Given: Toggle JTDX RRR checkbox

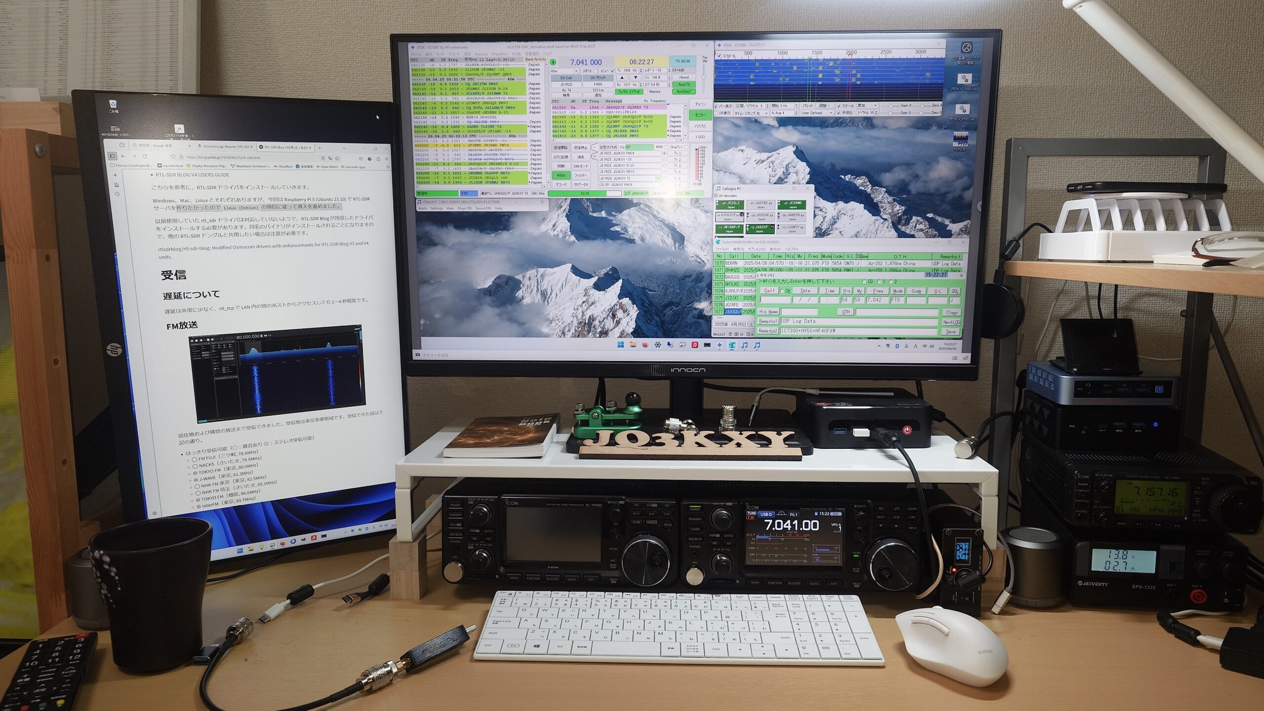Looking at the screenshot, I should point(667,147).
